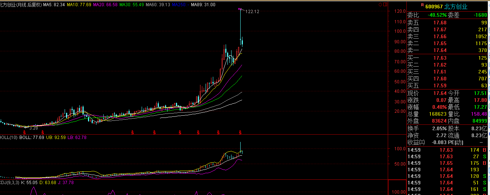Click the red square icon above the price axis
The width and height of the screenshot is (490, 195).
(x=385, y=5)
